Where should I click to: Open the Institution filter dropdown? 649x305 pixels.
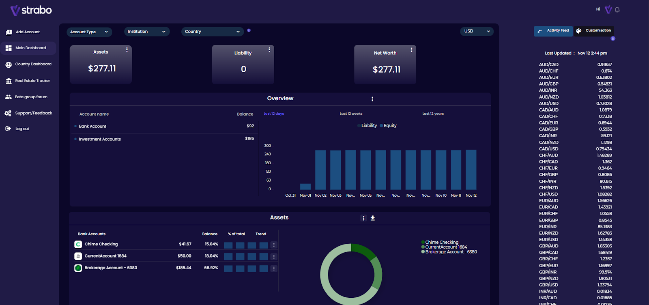coord(147,32)
